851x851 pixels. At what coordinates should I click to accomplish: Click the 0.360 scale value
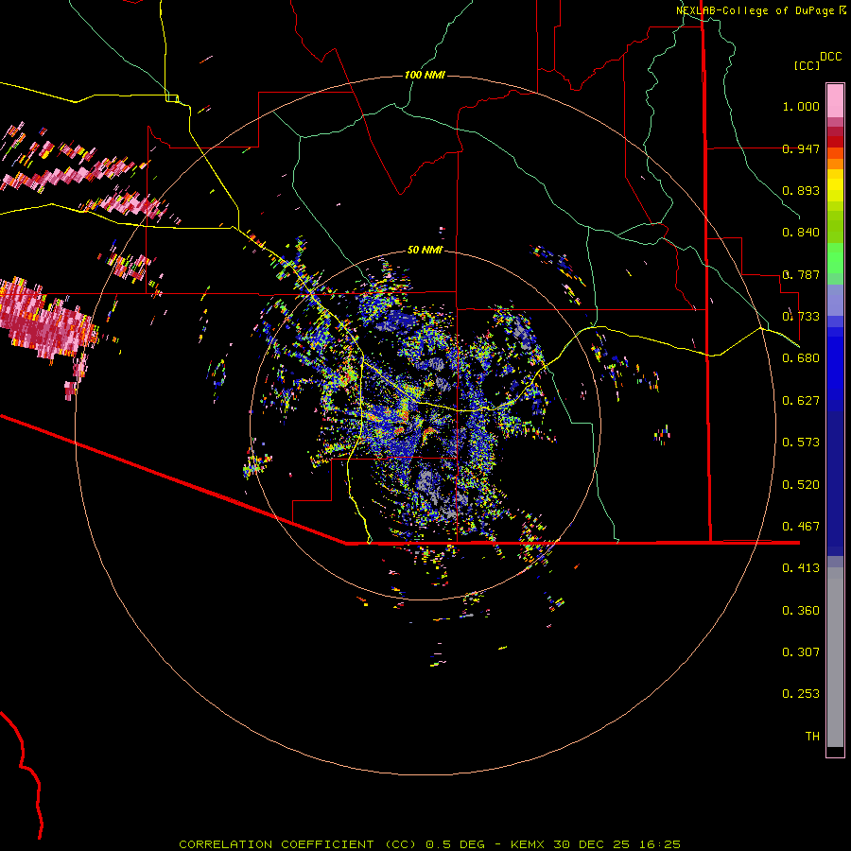tap(801, 611)
